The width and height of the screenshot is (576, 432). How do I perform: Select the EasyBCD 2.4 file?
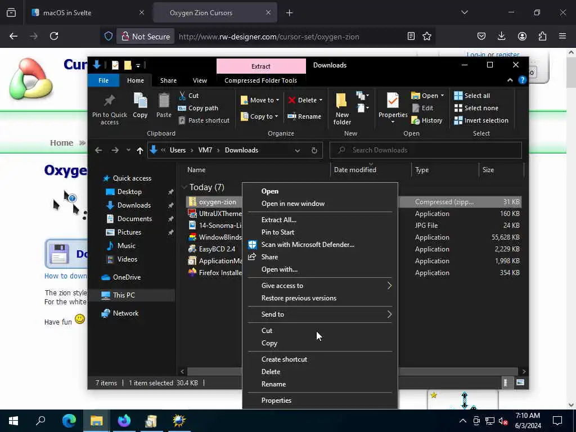[x=217, y=249]
